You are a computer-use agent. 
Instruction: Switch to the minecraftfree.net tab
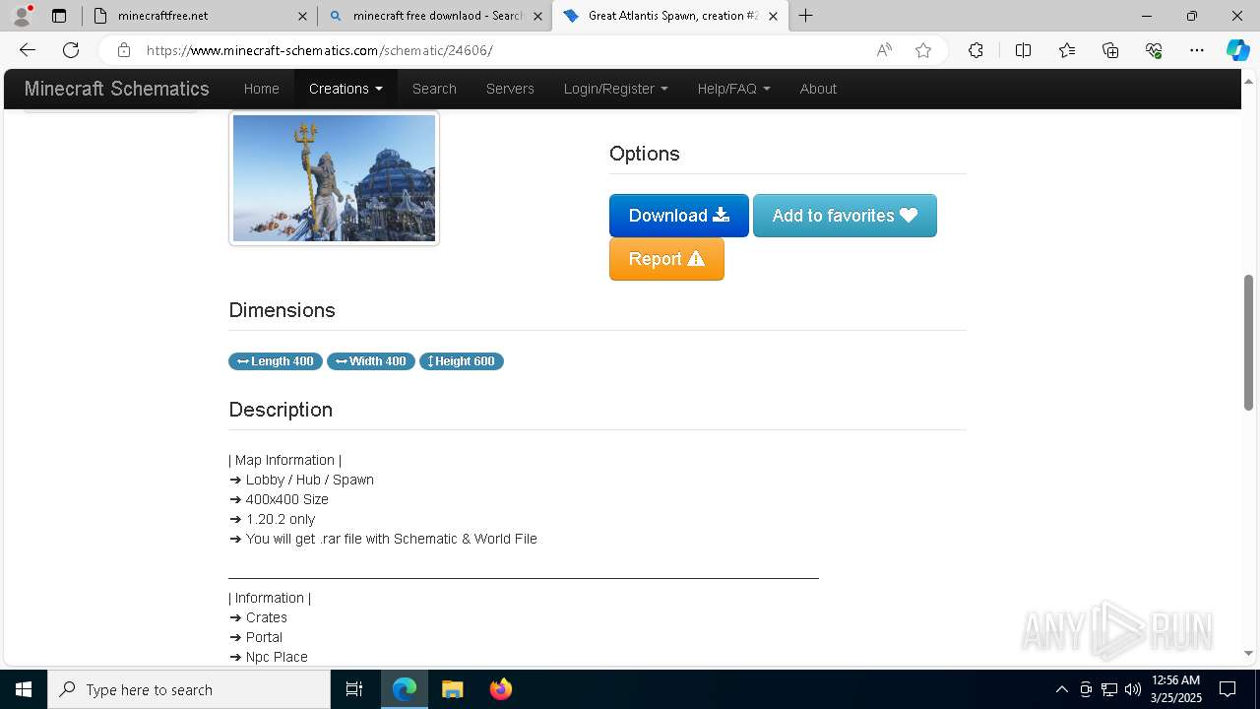click(200, 16)
